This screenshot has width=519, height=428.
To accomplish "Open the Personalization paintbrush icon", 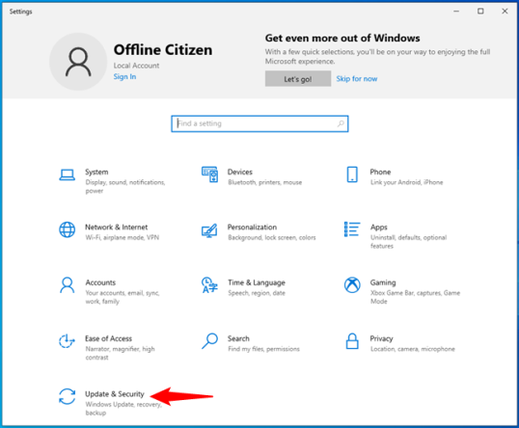I will tap(209, 230).
